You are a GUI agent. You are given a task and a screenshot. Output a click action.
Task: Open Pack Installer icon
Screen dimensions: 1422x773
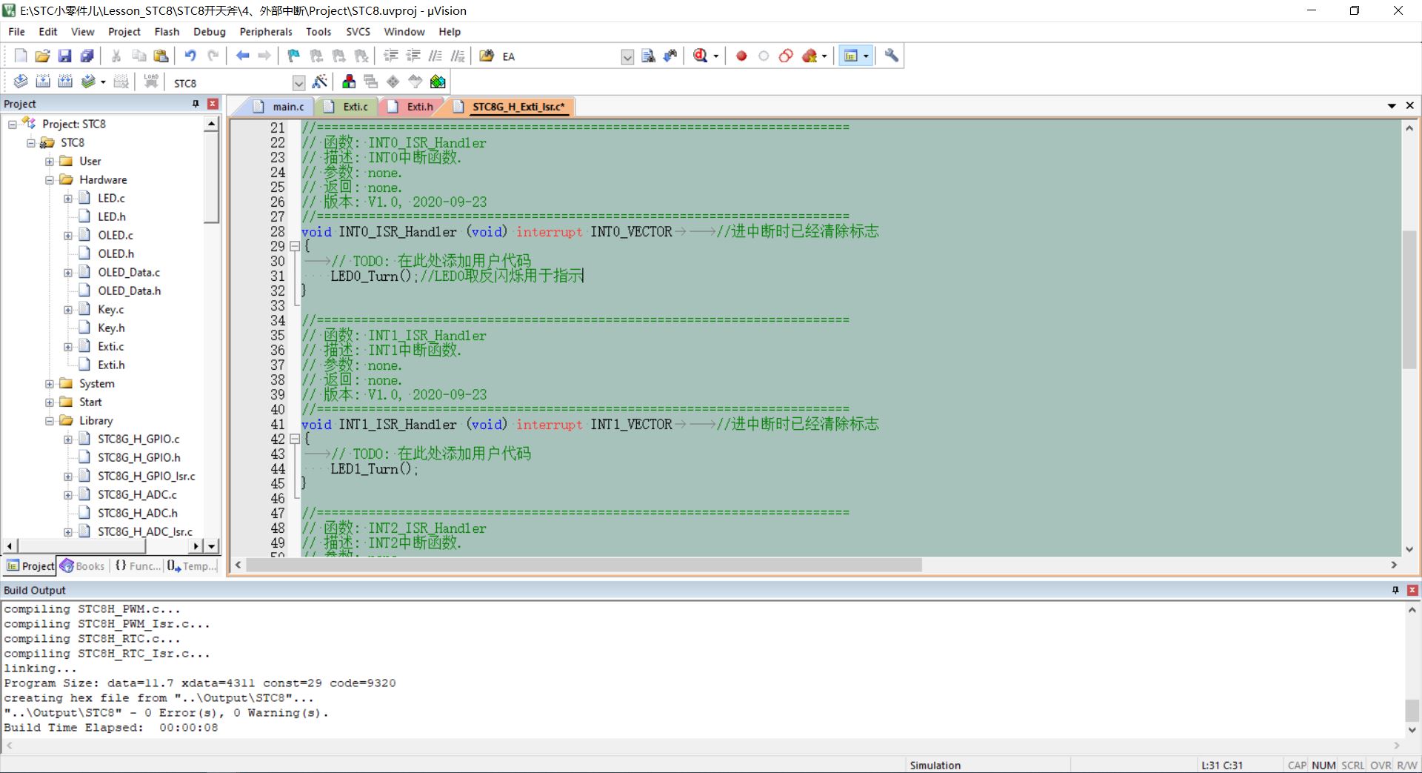tap(438, 82)
